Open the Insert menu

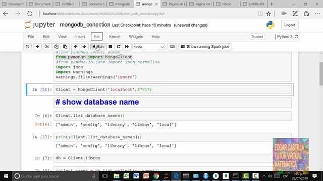(80, 37)
